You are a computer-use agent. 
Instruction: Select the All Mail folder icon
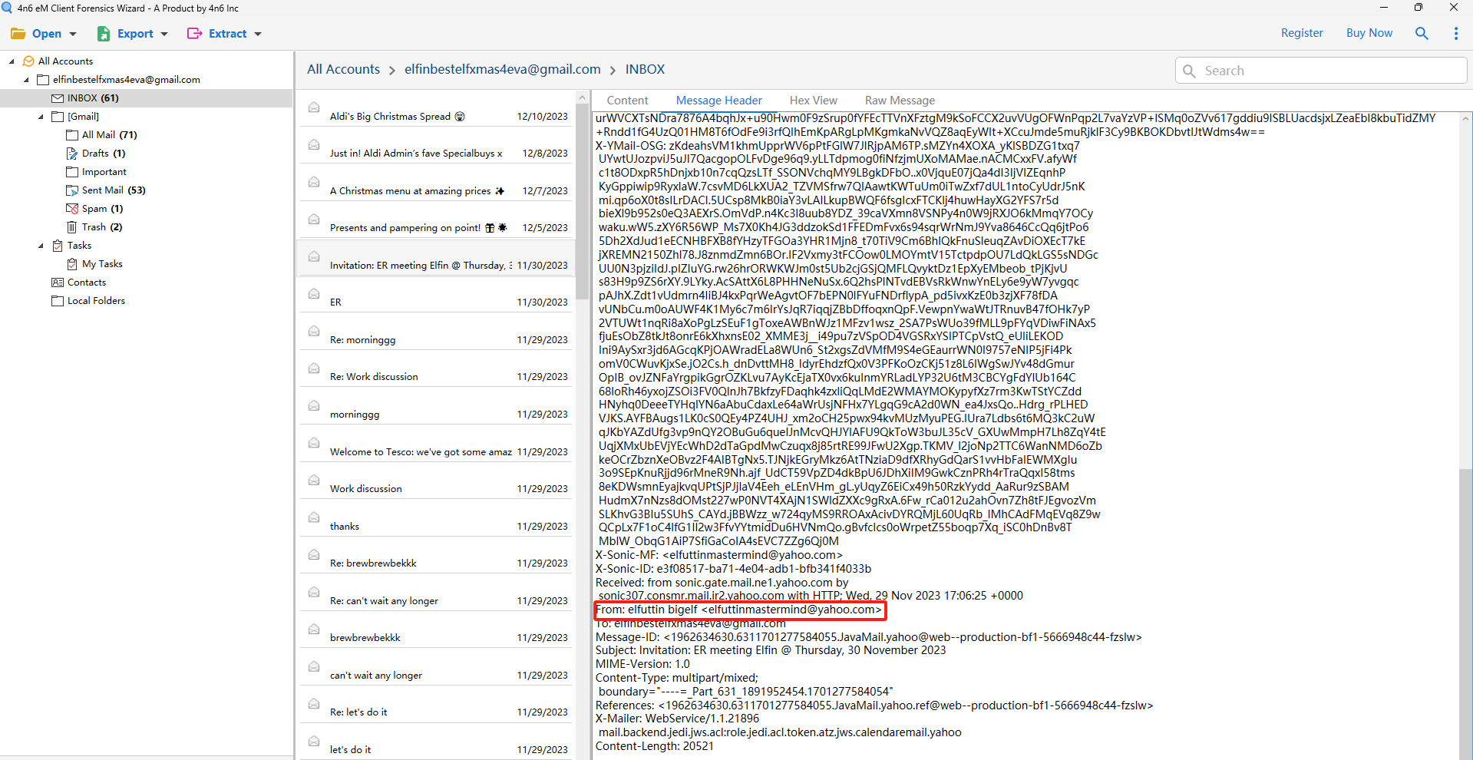72,135
